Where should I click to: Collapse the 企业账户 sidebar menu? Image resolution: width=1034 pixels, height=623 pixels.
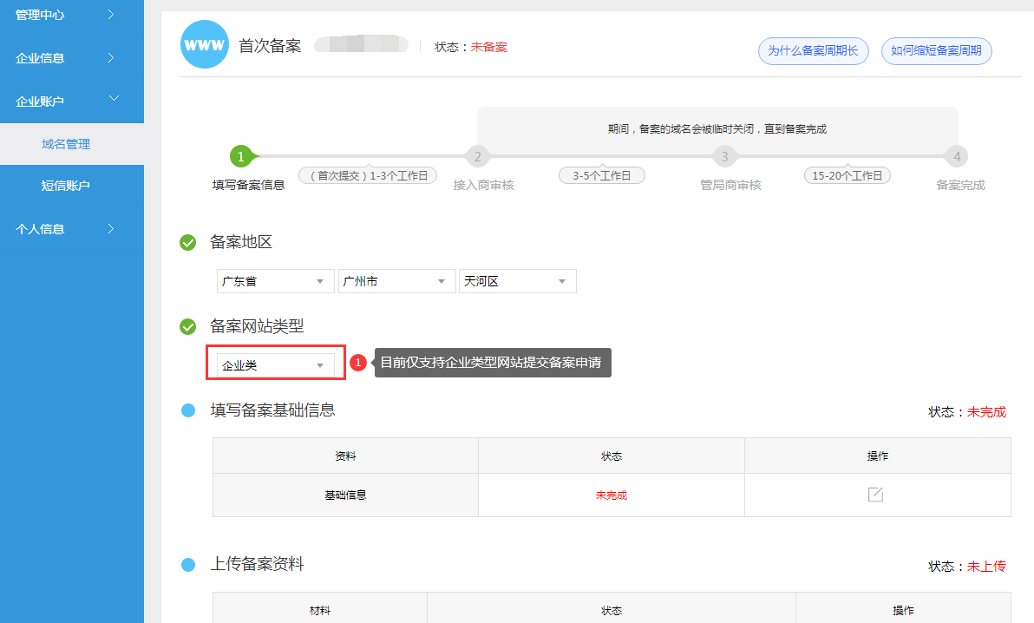71,102
